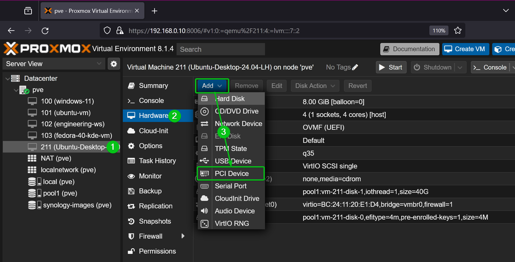Viewport: 515px width, 262px height.
Task: Go to the Options tab
Action: pos(158,146)
